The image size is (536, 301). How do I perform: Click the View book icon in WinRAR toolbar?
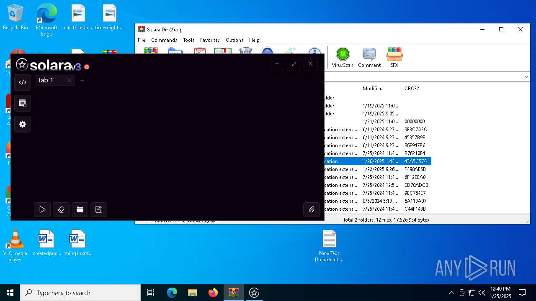(x=222, y=51)
